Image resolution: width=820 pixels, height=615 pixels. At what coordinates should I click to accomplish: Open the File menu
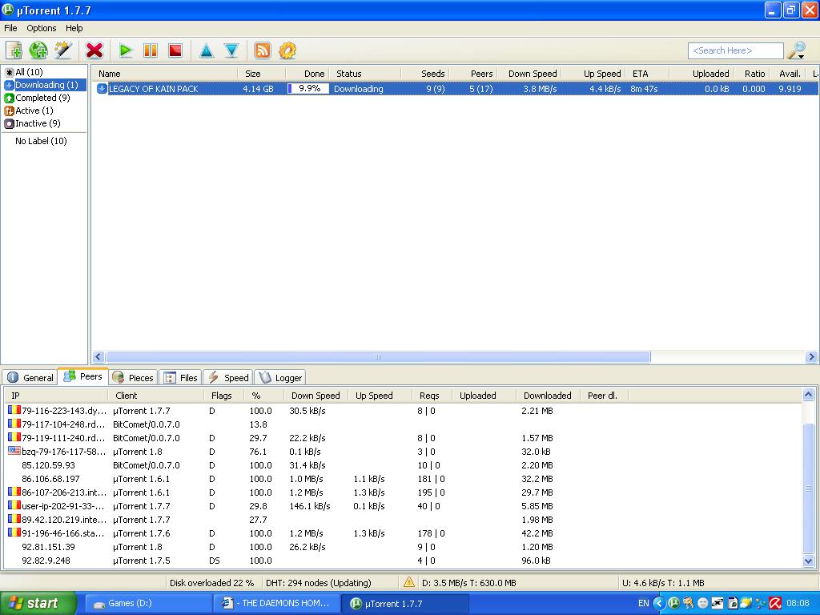pos(10,28)
